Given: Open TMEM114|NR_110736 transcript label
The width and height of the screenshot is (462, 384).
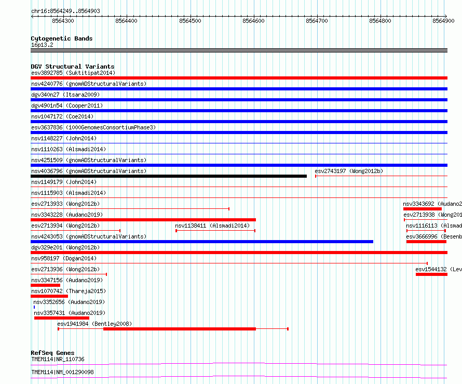Looking at the screenshot, I should pyautogui.click(x=58, y=359).
